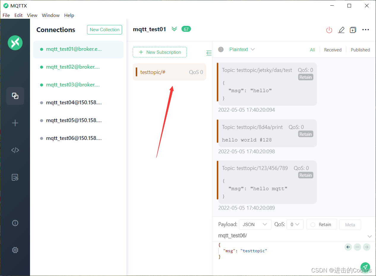The height and width of the screenshot is (276, 376).
Task: Click the mqtt_test01 connection title
Action: pyautogui.click(x=149, y=29)
